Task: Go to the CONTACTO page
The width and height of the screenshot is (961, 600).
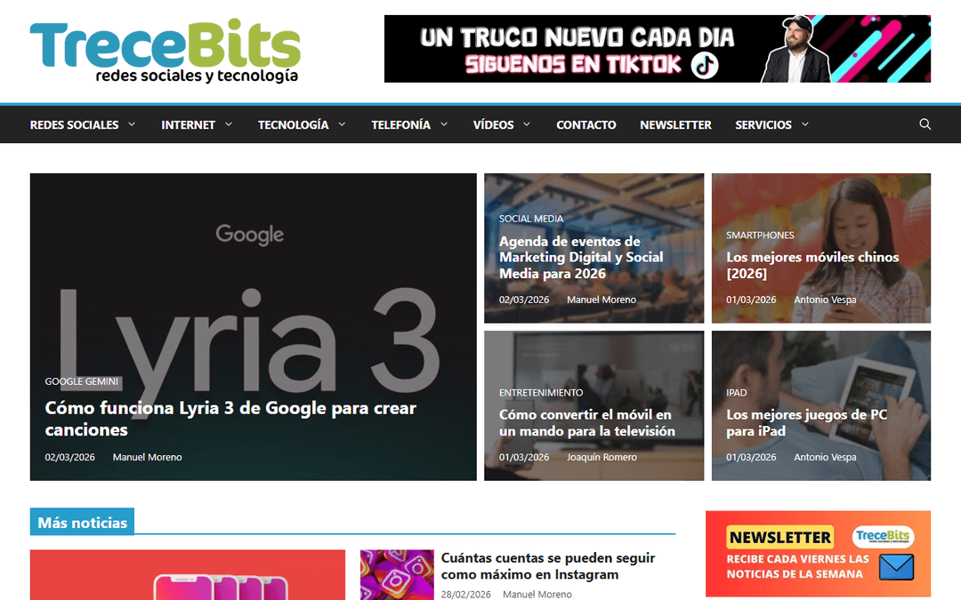Action: coord(585,125)
